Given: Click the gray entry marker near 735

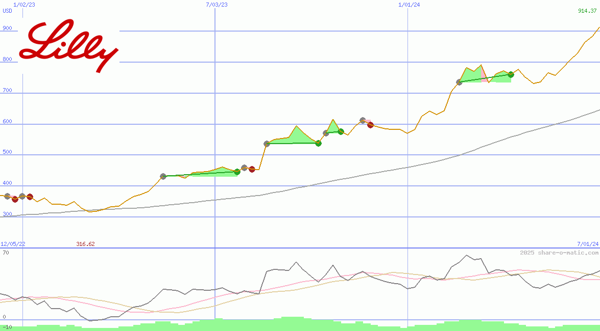Looking at the screenshot, I should click(x=459, y=82).
